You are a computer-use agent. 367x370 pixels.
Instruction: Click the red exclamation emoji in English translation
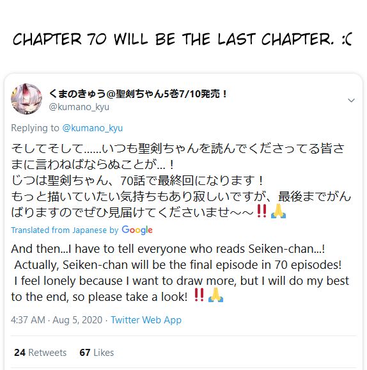click(x=199, y=295)
